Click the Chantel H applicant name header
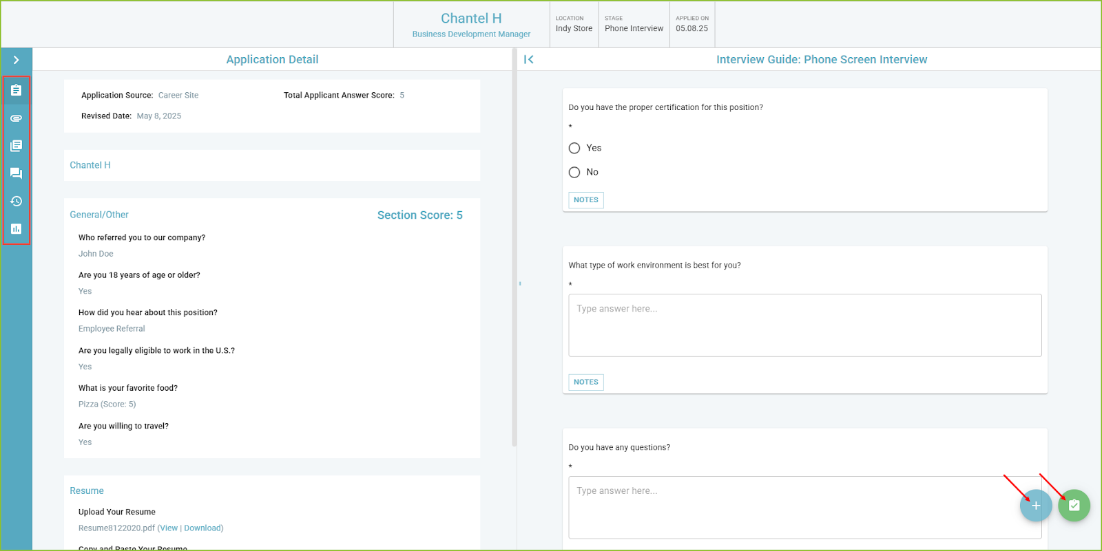This screenshot has height=551, width=1102. pos(471,19)
